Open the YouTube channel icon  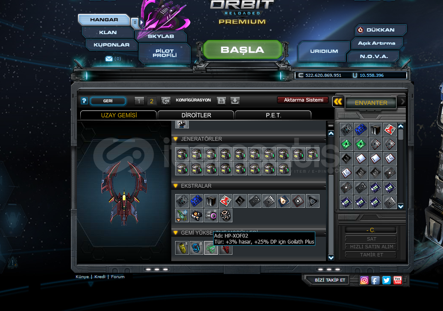pyautogui.click(x=398, y=280)
